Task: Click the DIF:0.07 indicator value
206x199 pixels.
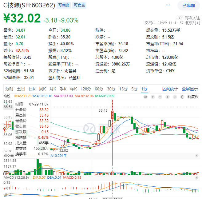Action: tap(39, 177)
